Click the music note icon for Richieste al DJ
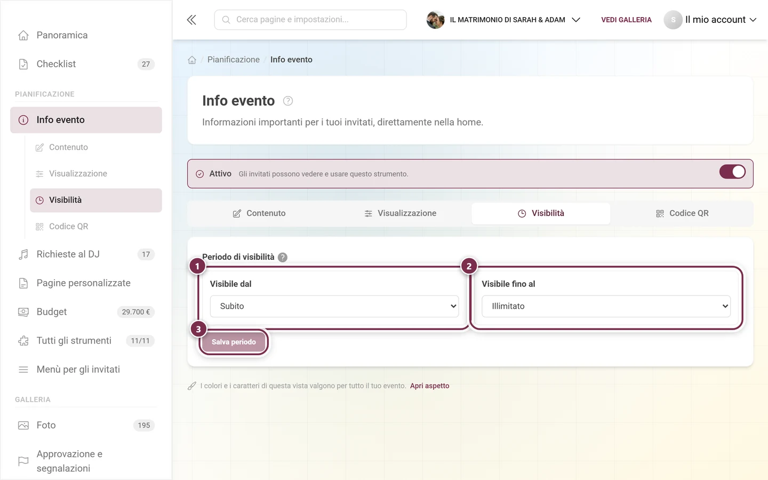Screen dimensions: 768x480 23,254
